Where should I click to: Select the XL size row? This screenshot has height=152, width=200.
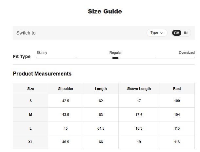[x=30, y=142]
